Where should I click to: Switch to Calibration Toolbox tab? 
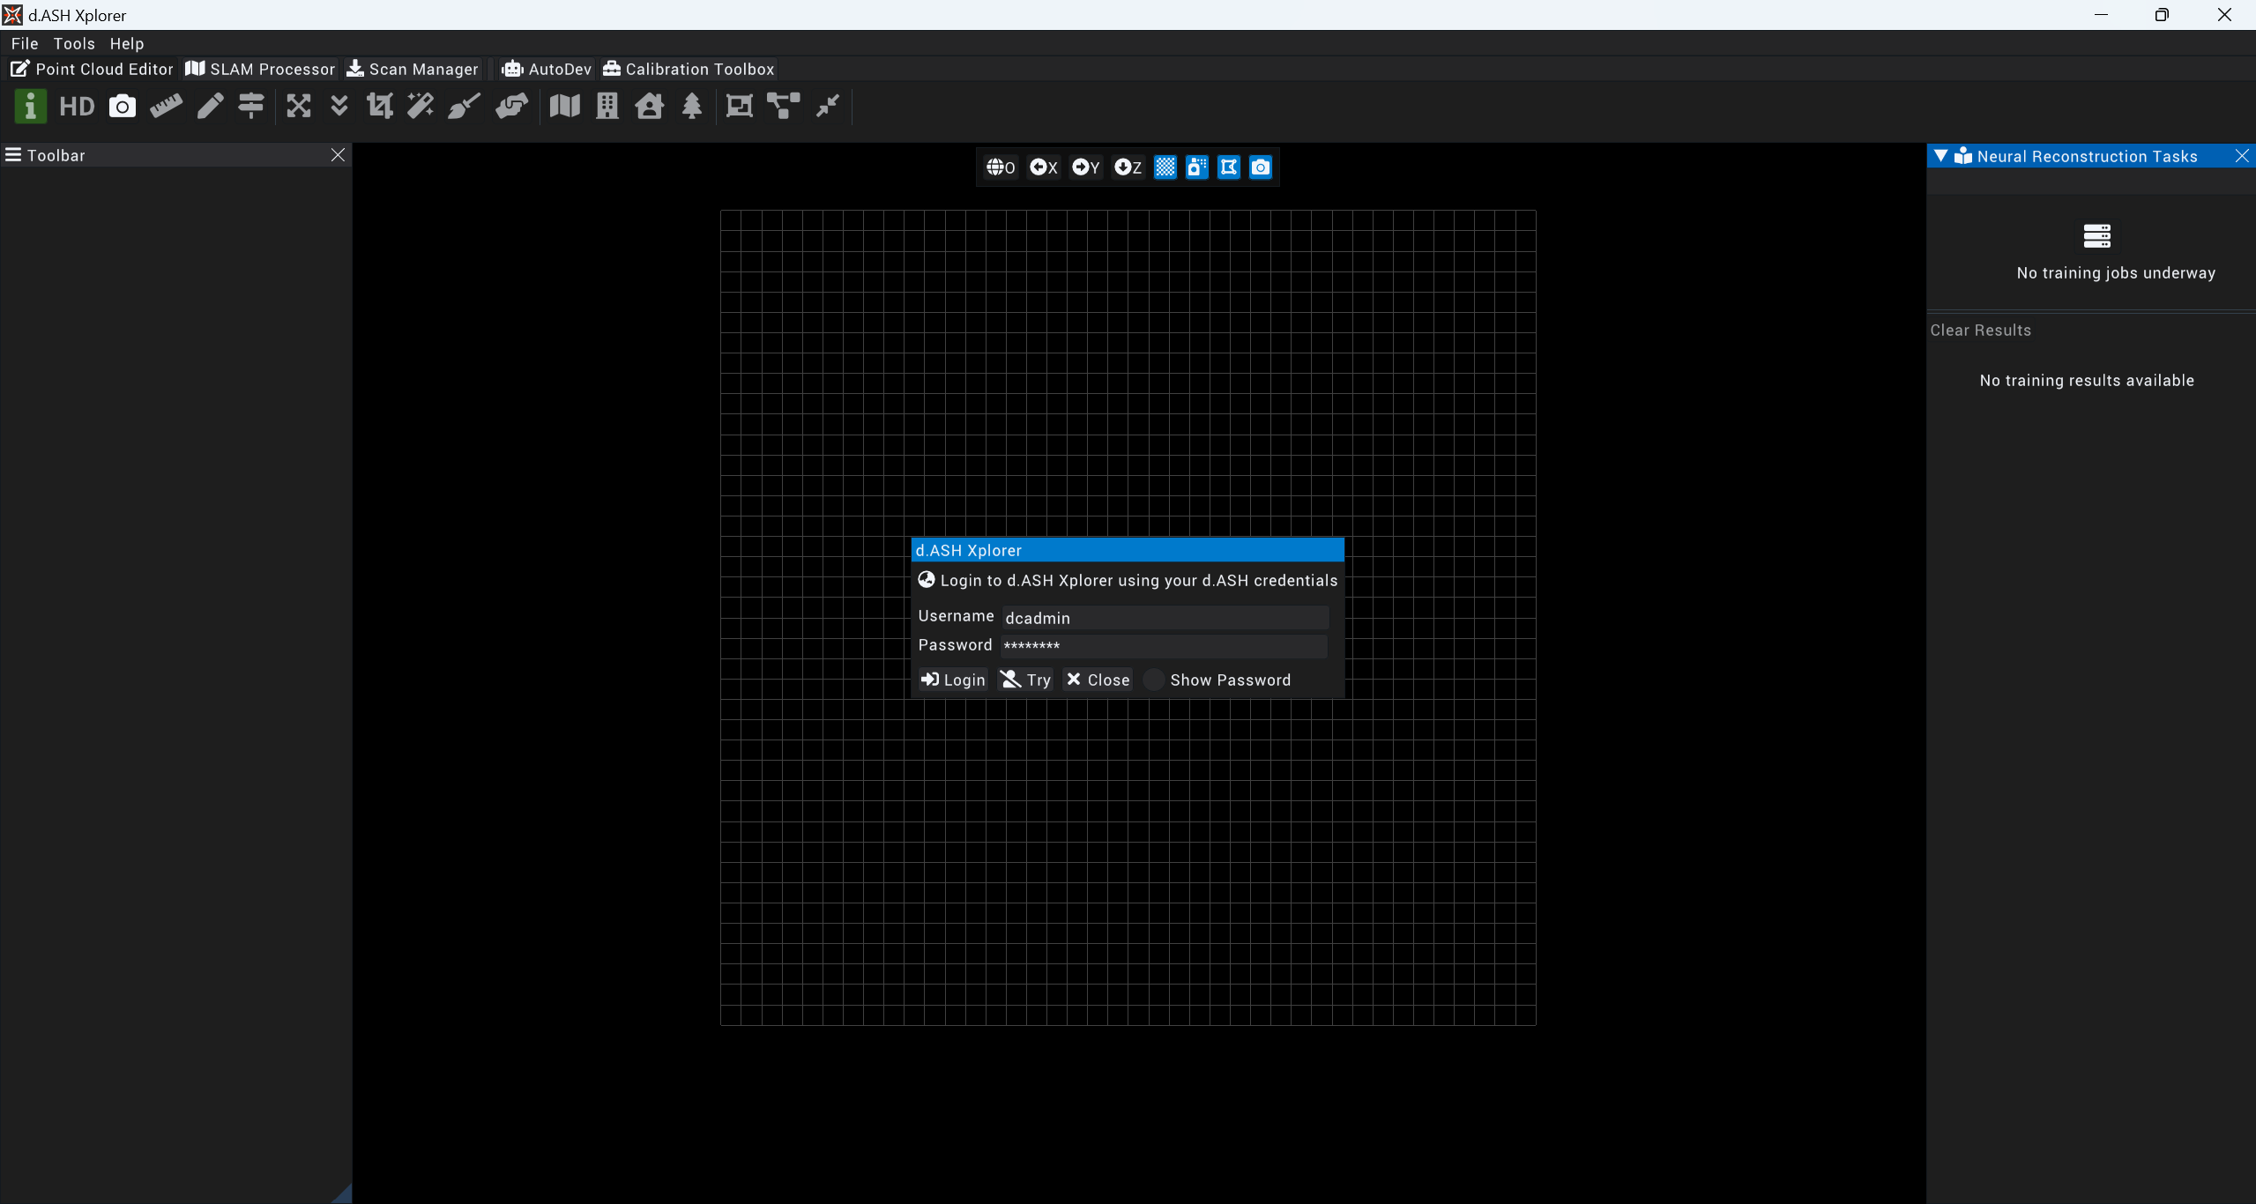[x=689, y=69]
